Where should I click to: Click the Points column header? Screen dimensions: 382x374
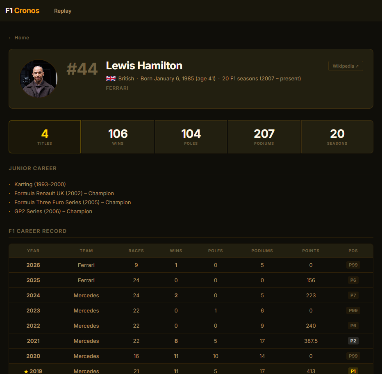pyautogui.click(x=311, y=251)
